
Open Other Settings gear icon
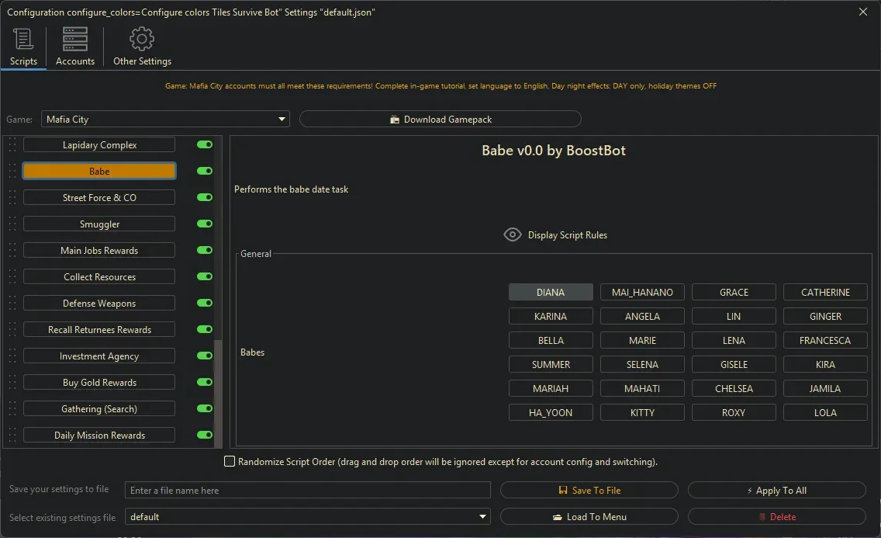click(x=142, y=39)
